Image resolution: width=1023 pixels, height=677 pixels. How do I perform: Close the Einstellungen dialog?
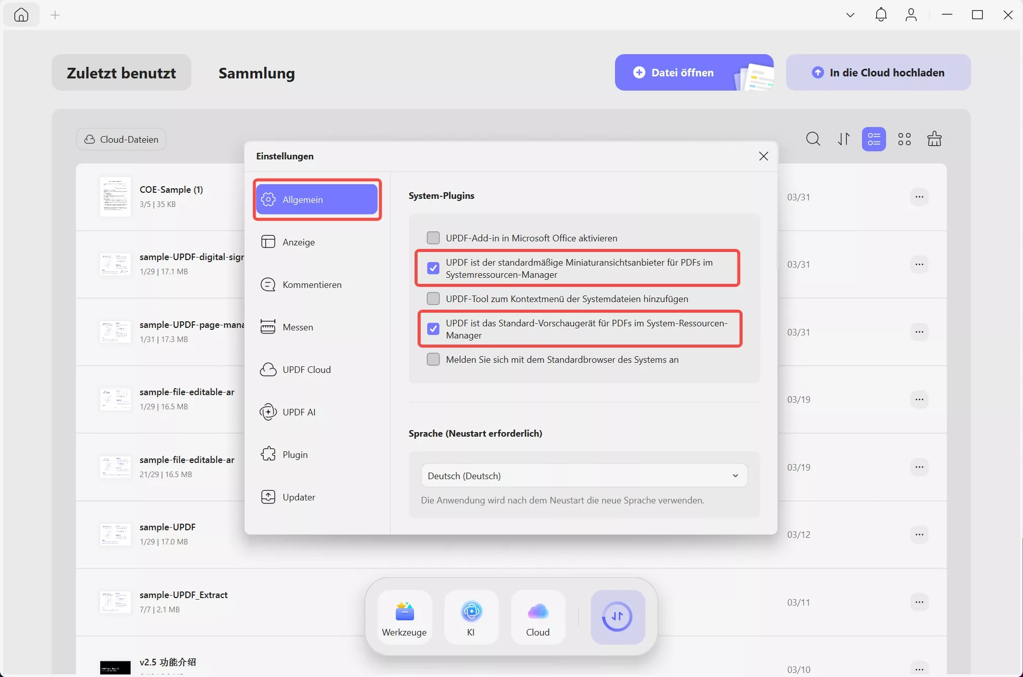coord(763,156)
